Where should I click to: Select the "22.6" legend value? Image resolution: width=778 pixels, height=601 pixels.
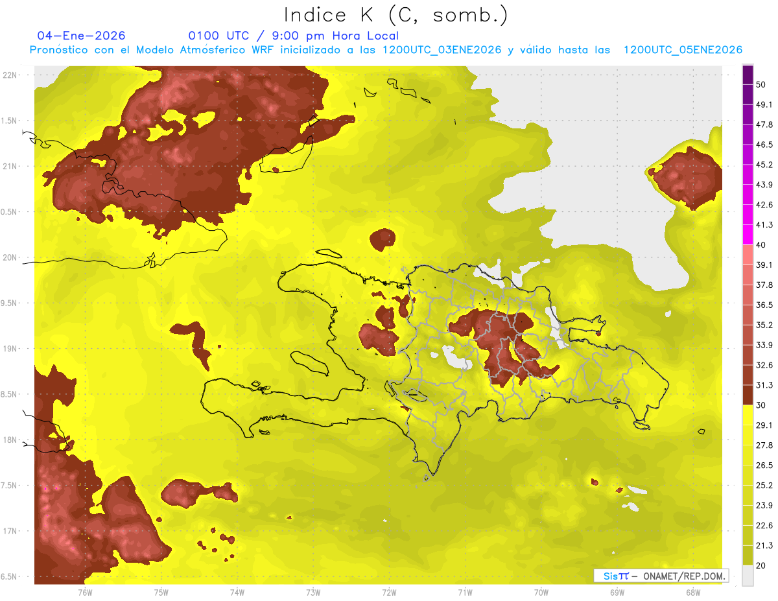(765, 526)
